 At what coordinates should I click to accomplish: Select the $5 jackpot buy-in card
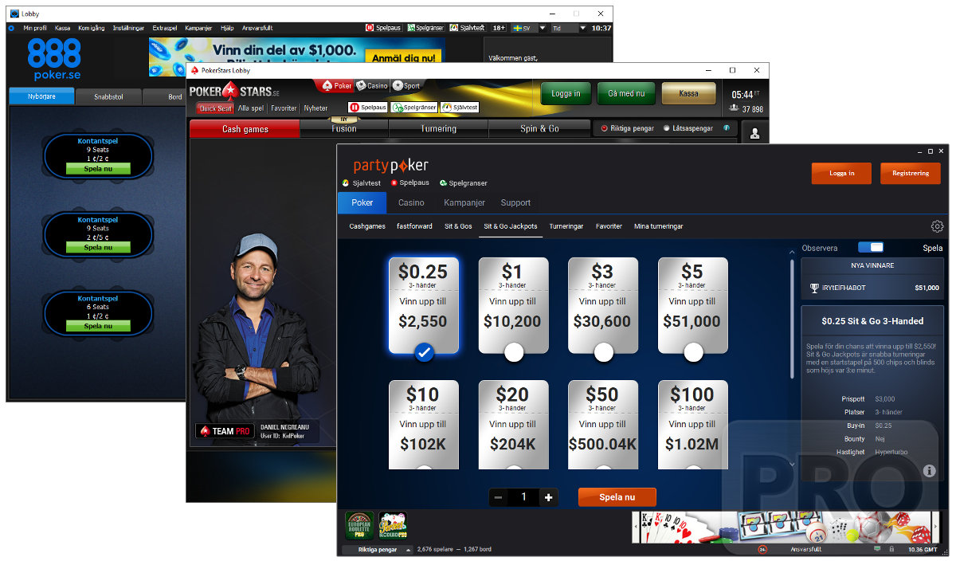tap(693, 305)
